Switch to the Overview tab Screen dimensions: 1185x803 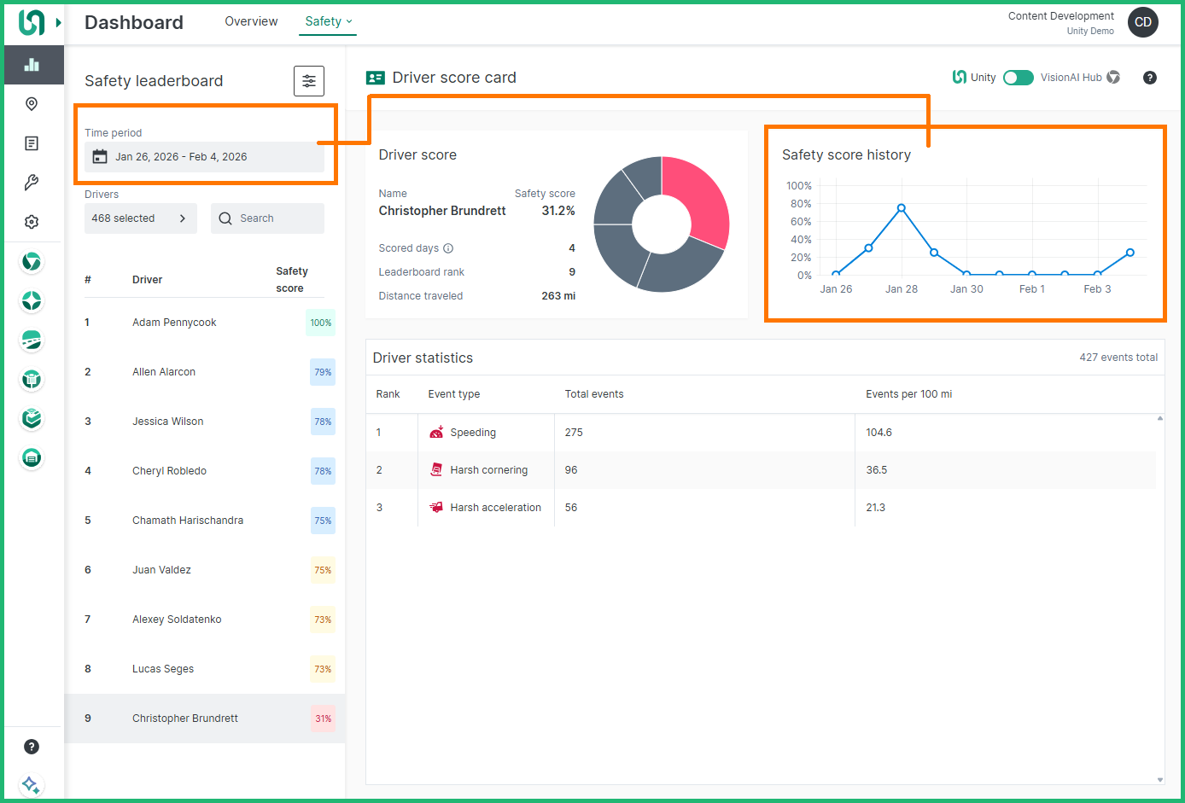pyautogui.click(x=251, y=21)
